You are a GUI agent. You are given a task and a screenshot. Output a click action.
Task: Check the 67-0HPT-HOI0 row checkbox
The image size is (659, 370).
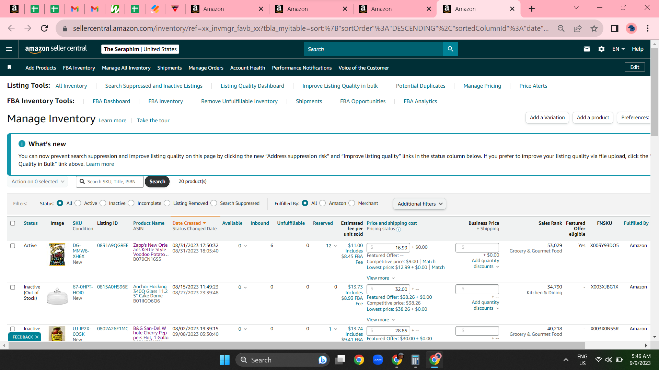point(13,287)
